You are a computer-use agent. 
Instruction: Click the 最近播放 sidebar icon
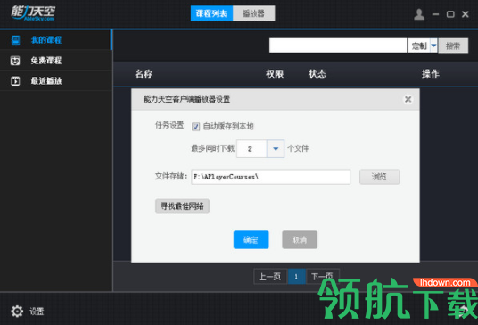(x=15, y=81)
